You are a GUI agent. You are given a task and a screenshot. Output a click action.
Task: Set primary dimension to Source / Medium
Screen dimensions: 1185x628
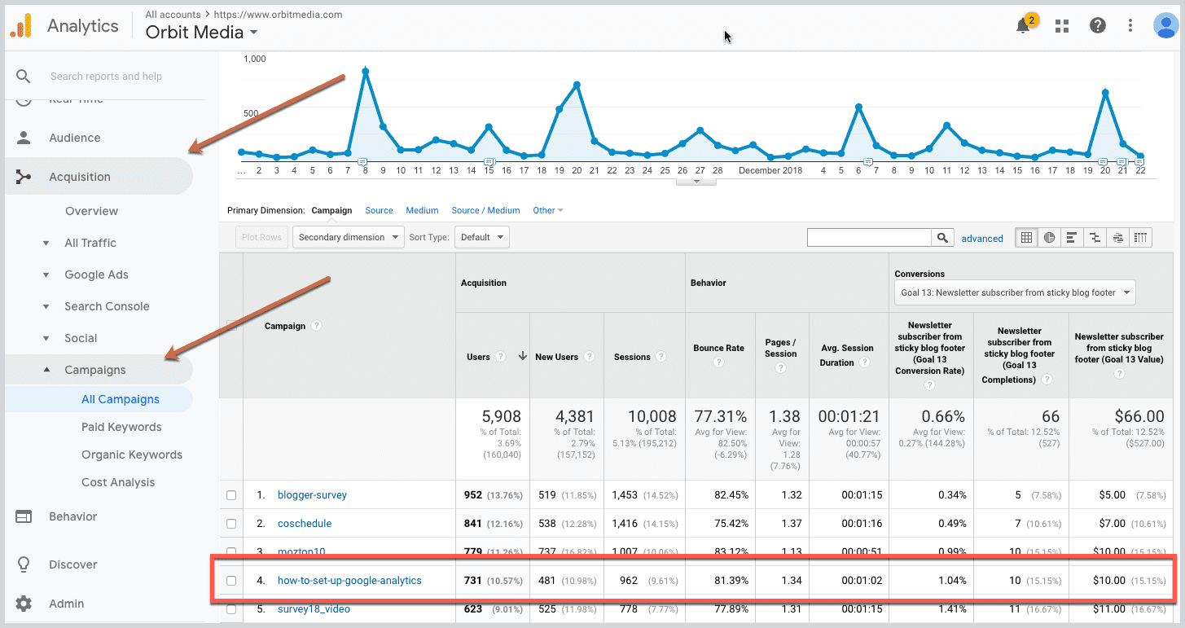[x=486, y=210]
